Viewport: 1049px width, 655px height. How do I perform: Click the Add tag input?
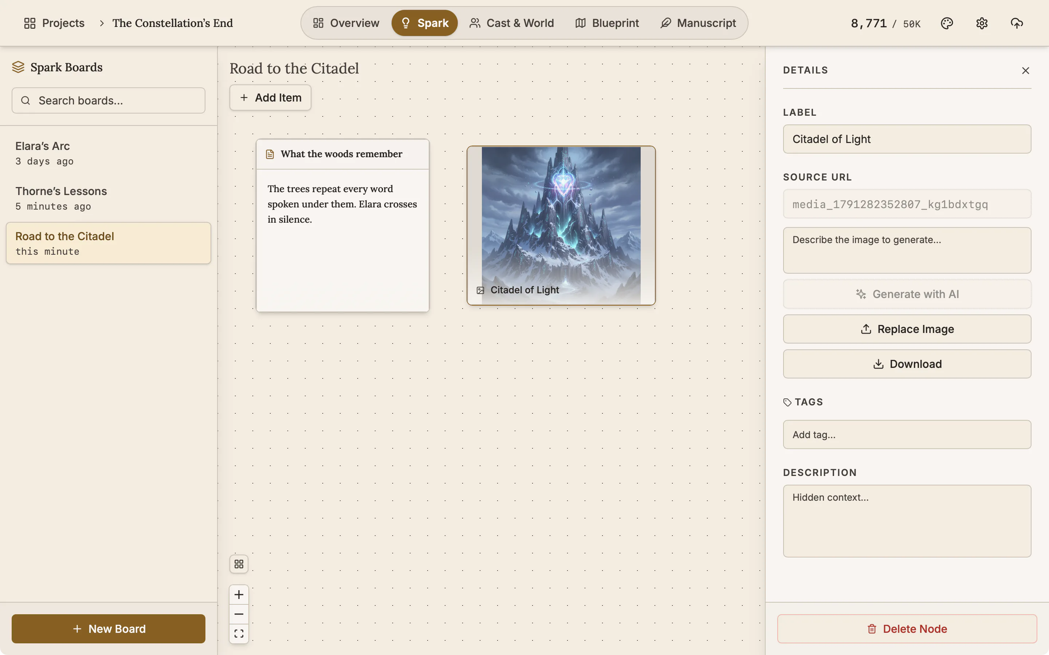pos(907,434)
